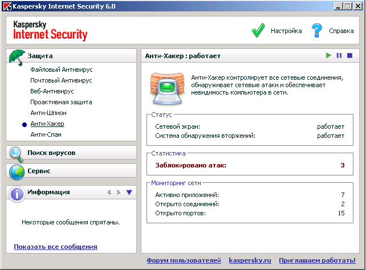Click the green checkmark Settings icon
Viewport: 366px width, 270px height.
pyautogui.click(x=259, y=31)
